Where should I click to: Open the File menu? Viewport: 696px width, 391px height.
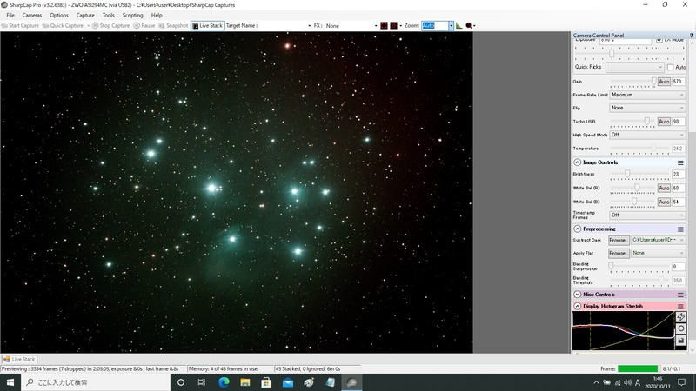[x=10, y=15]
